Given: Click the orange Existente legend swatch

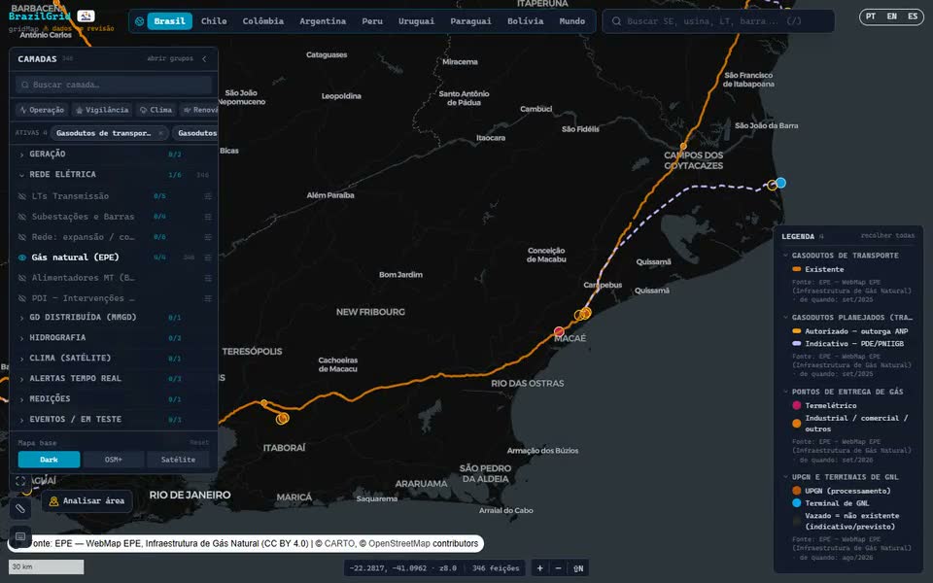Looking at the screenshot, I should [797, 269].
